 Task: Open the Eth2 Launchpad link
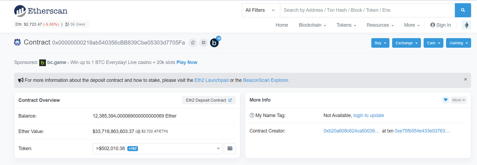[211, 80]
